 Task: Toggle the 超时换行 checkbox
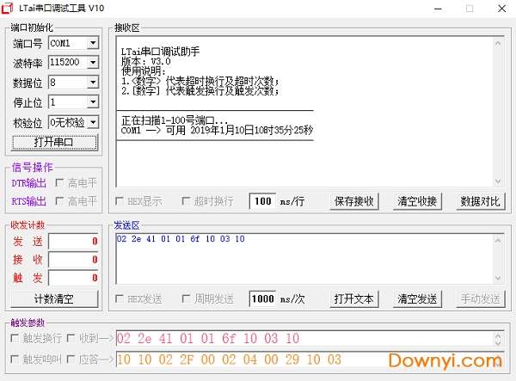click(x=186, y=201)
